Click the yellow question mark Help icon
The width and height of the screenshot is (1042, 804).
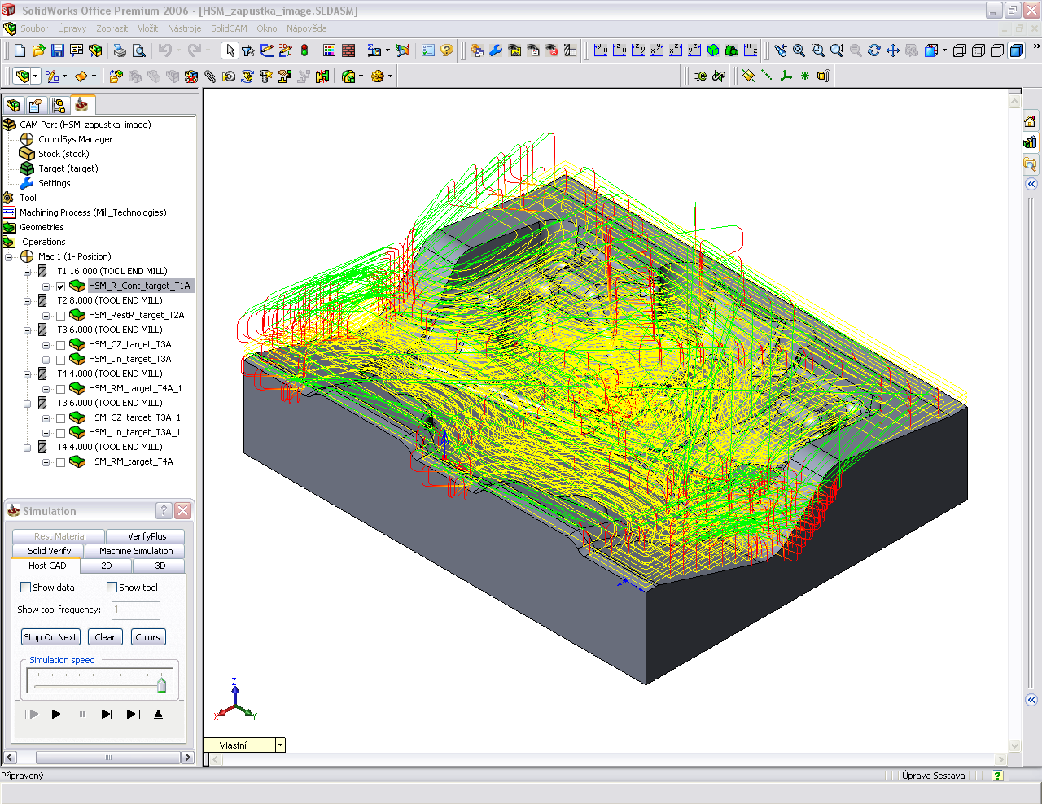[x=447, y=50]
